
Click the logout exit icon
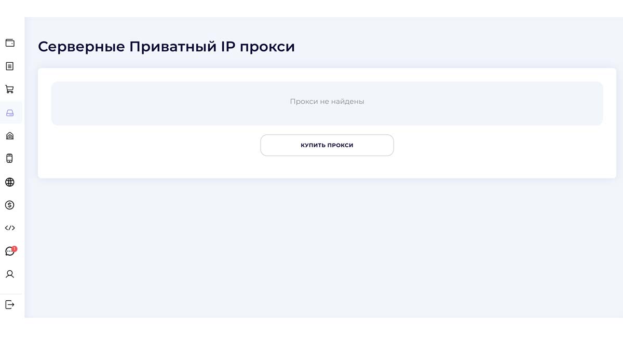coord(10,304)
